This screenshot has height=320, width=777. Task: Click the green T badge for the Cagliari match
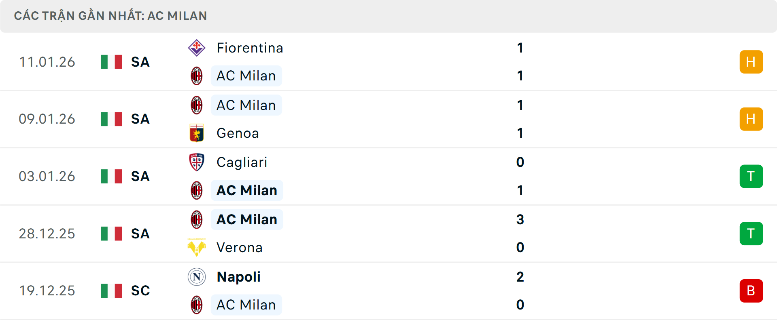click(x=751, y=176)
